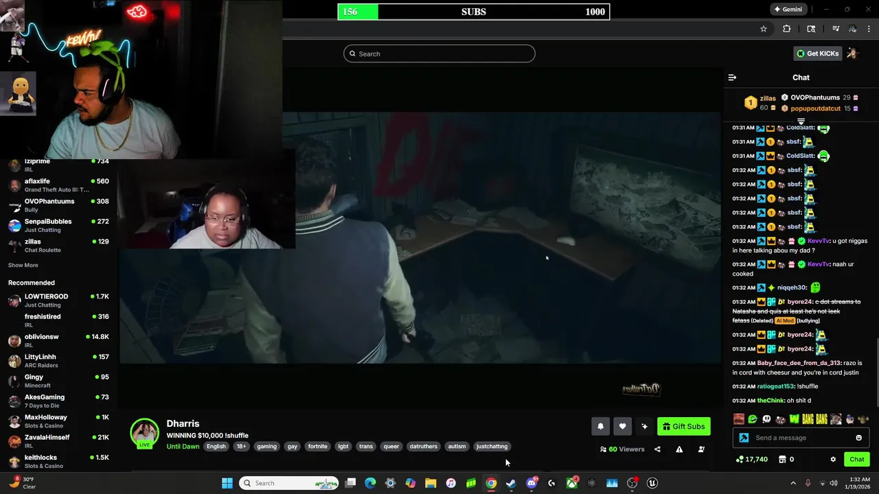Click the sparkle button beside Gift Subs
This screenshot has height=494, width=879.
click(644, 426)
